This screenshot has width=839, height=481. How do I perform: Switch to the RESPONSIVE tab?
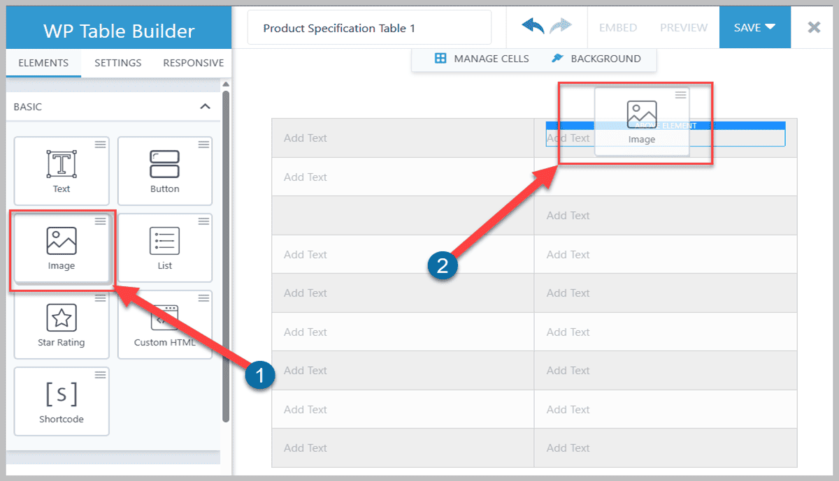tap(193, 63)
